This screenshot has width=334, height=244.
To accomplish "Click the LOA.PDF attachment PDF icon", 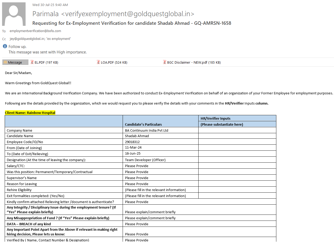I will pyautogui.click(x=98, y=62).
